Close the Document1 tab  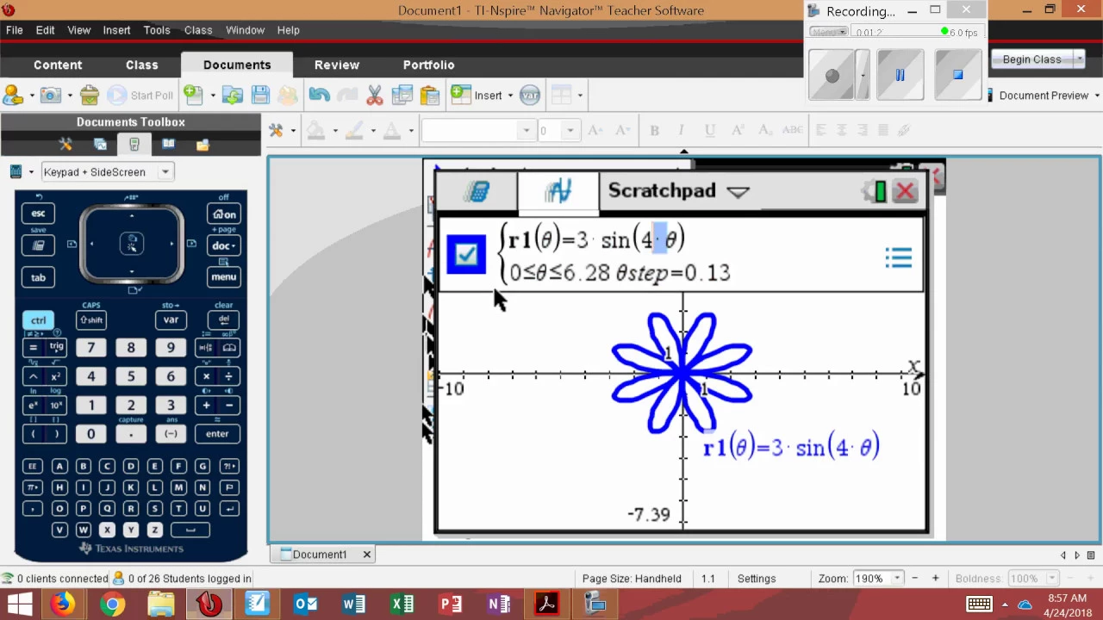click(x=366, y=555)
